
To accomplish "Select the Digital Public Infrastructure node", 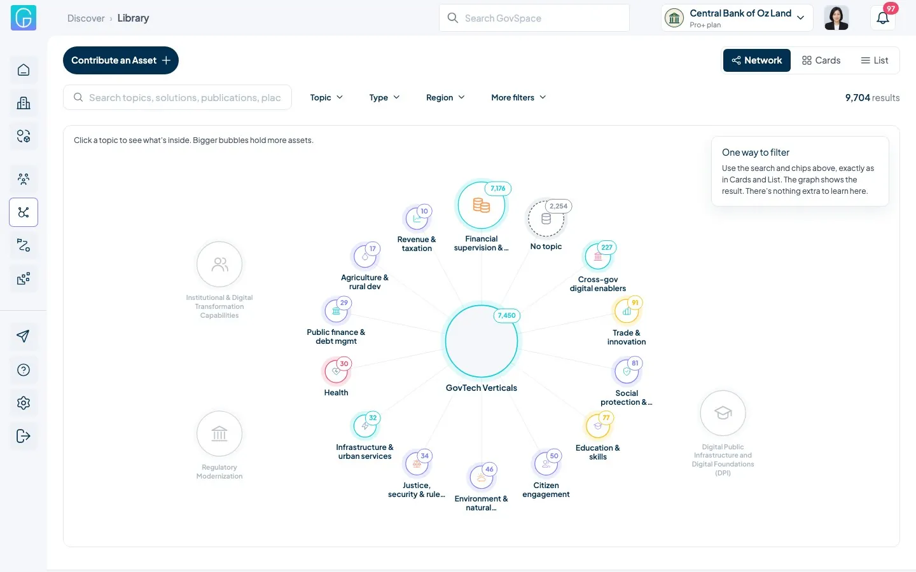I will [x=723, y=413].
